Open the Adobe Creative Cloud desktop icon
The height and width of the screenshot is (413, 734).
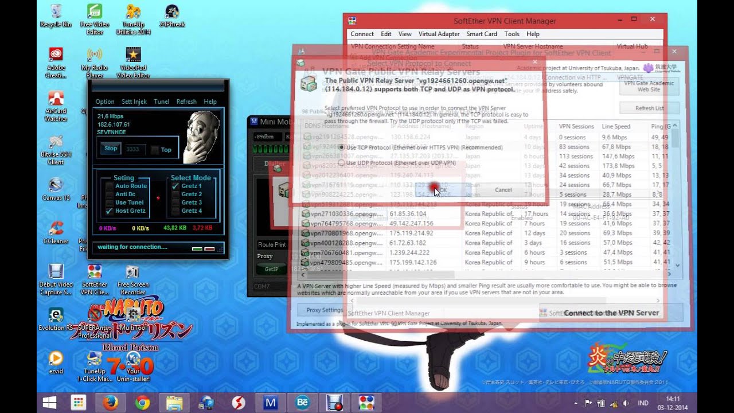56,63
